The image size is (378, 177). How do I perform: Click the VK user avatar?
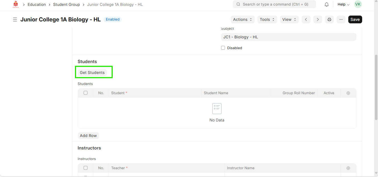[x=358, y=4]
